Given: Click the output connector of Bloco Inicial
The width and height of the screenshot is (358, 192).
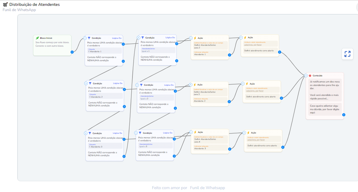Looking at the screenshot, I should click(72, 52).
